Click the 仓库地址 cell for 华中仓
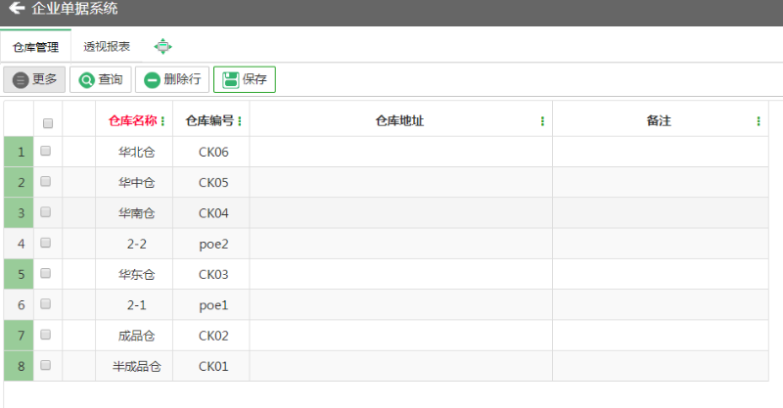This screenshot has height=408, width=783. [x=401, y=182]
